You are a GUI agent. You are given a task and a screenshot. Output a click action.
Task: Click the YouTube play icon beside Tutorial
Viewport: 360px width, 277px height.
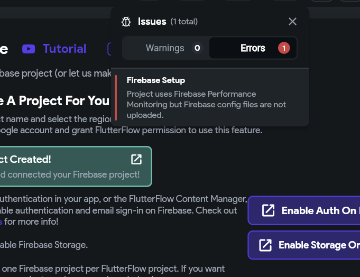coord(29,49)
